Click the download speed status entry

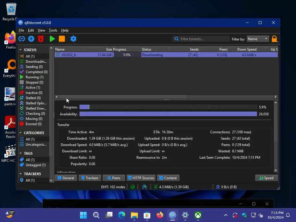(171, 187)
